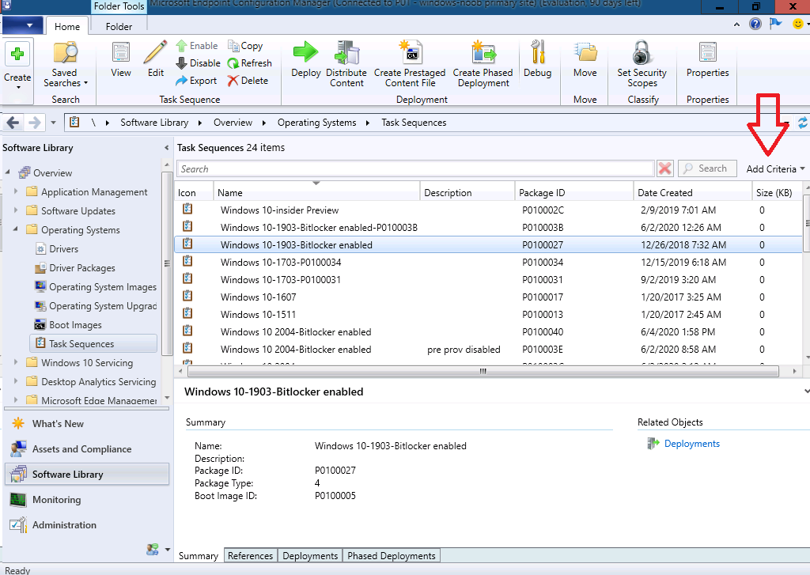Select the Software Library workspace
Screen dimensions: 810x575
pyautogui.click(x=87, y=475)
